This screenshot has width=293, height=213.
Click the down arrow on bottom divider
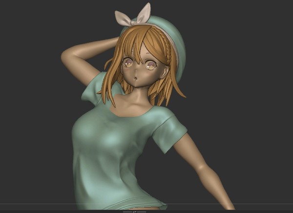coord(135,212)
